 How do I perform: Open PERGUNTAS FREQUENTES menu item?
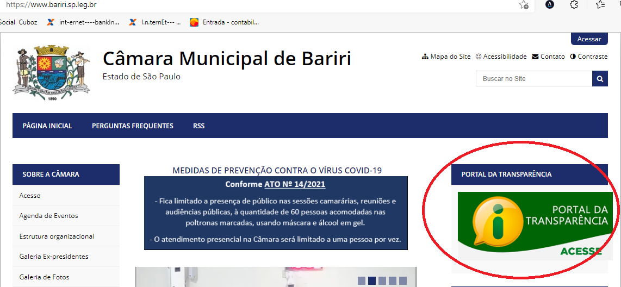pyautogui.click(x=133, y=126)
